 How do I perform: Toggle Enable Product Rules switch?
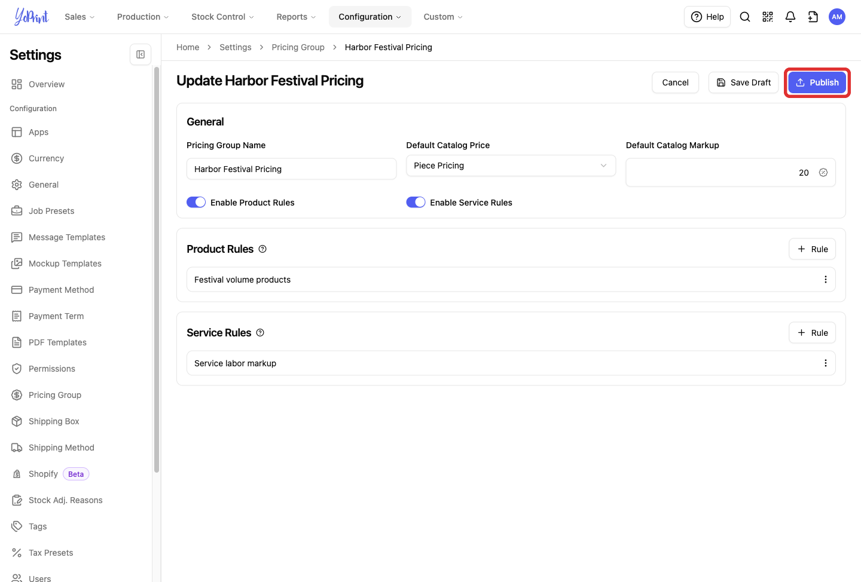196,203
